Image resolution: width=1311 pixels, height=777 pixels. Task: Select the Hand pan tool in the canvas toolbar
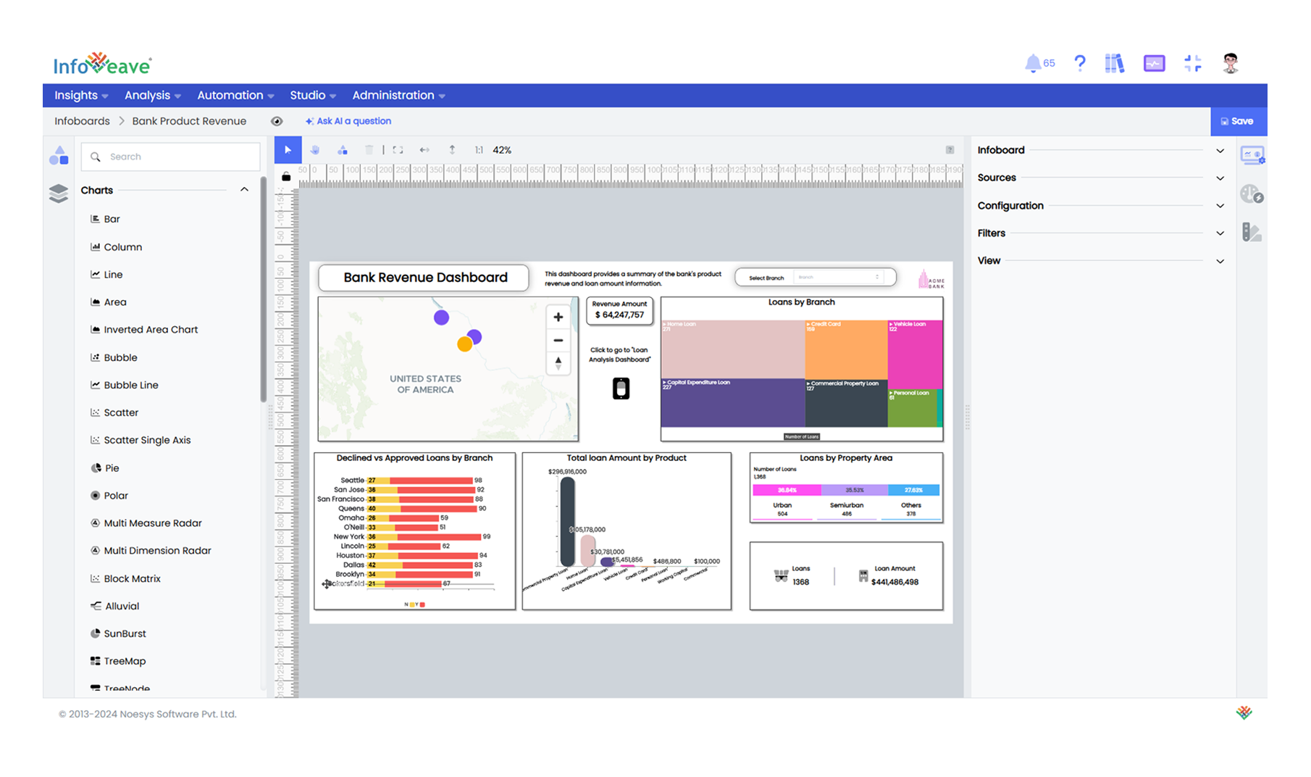pos(314,149)
